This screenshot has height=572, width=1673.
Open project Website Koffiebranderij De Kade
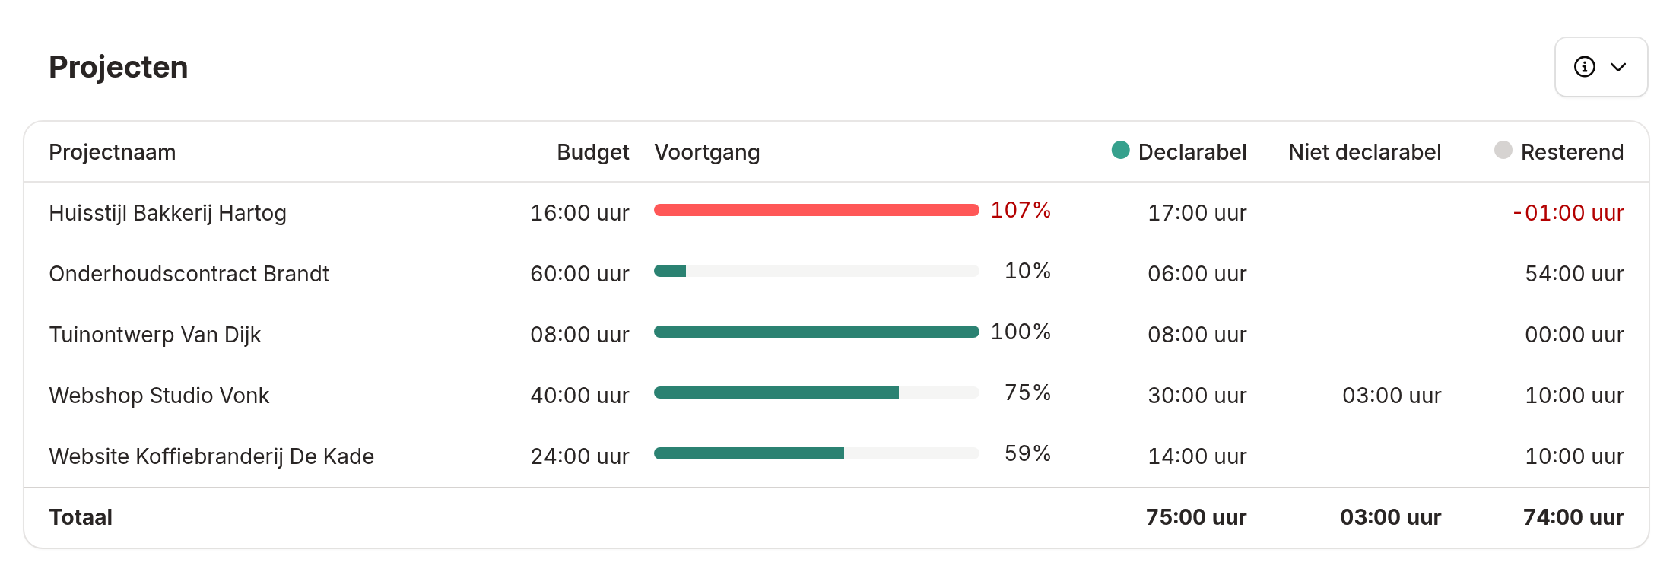[211, 456]
